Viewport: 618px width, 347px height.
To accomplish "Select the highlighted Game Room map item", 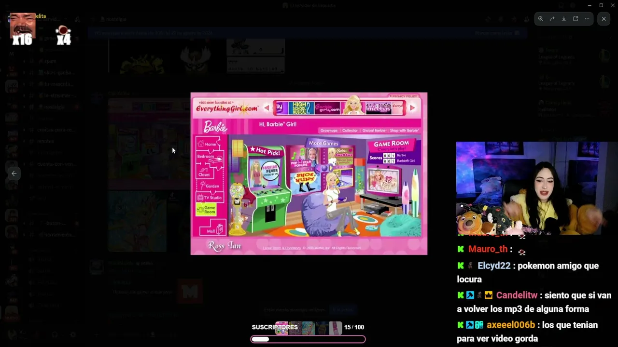I will [206, 210].
